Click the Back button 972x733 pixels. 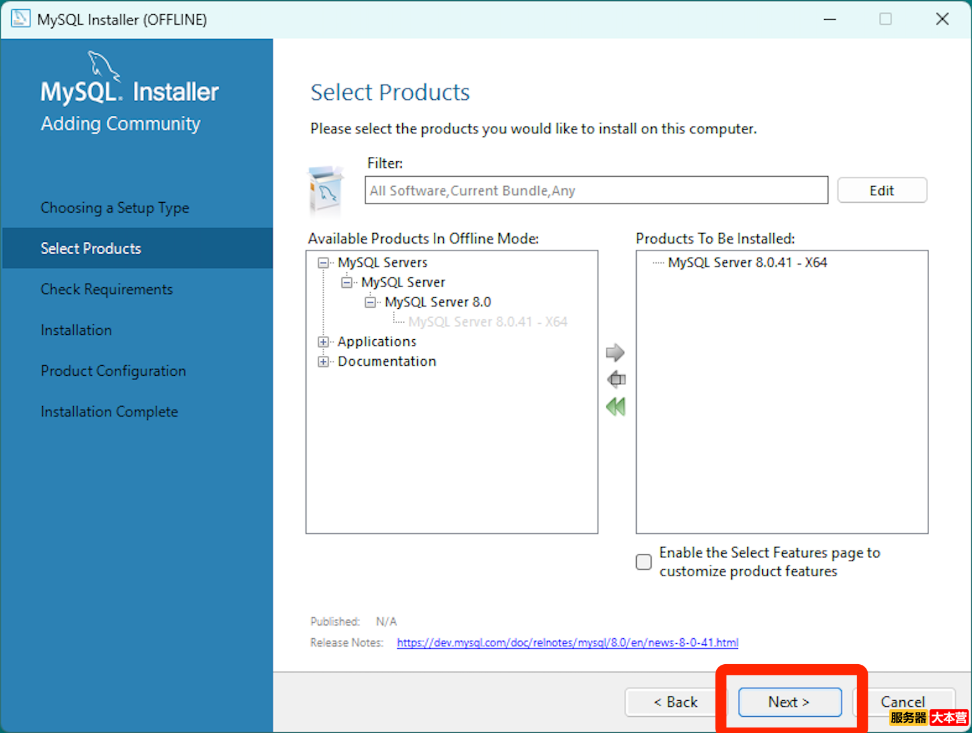point(675,702)
